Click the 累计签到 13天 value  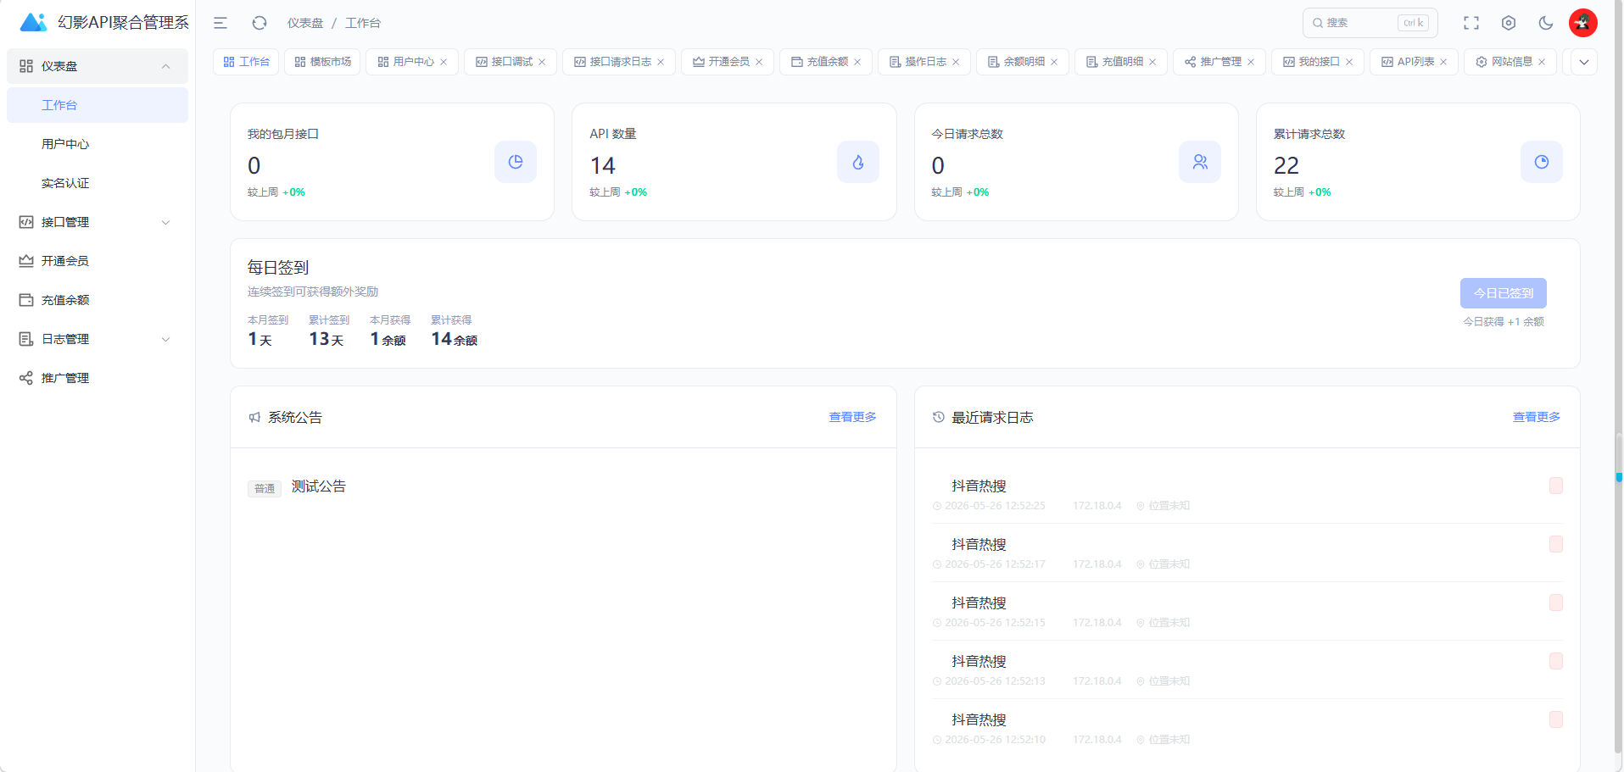point(326,339)
